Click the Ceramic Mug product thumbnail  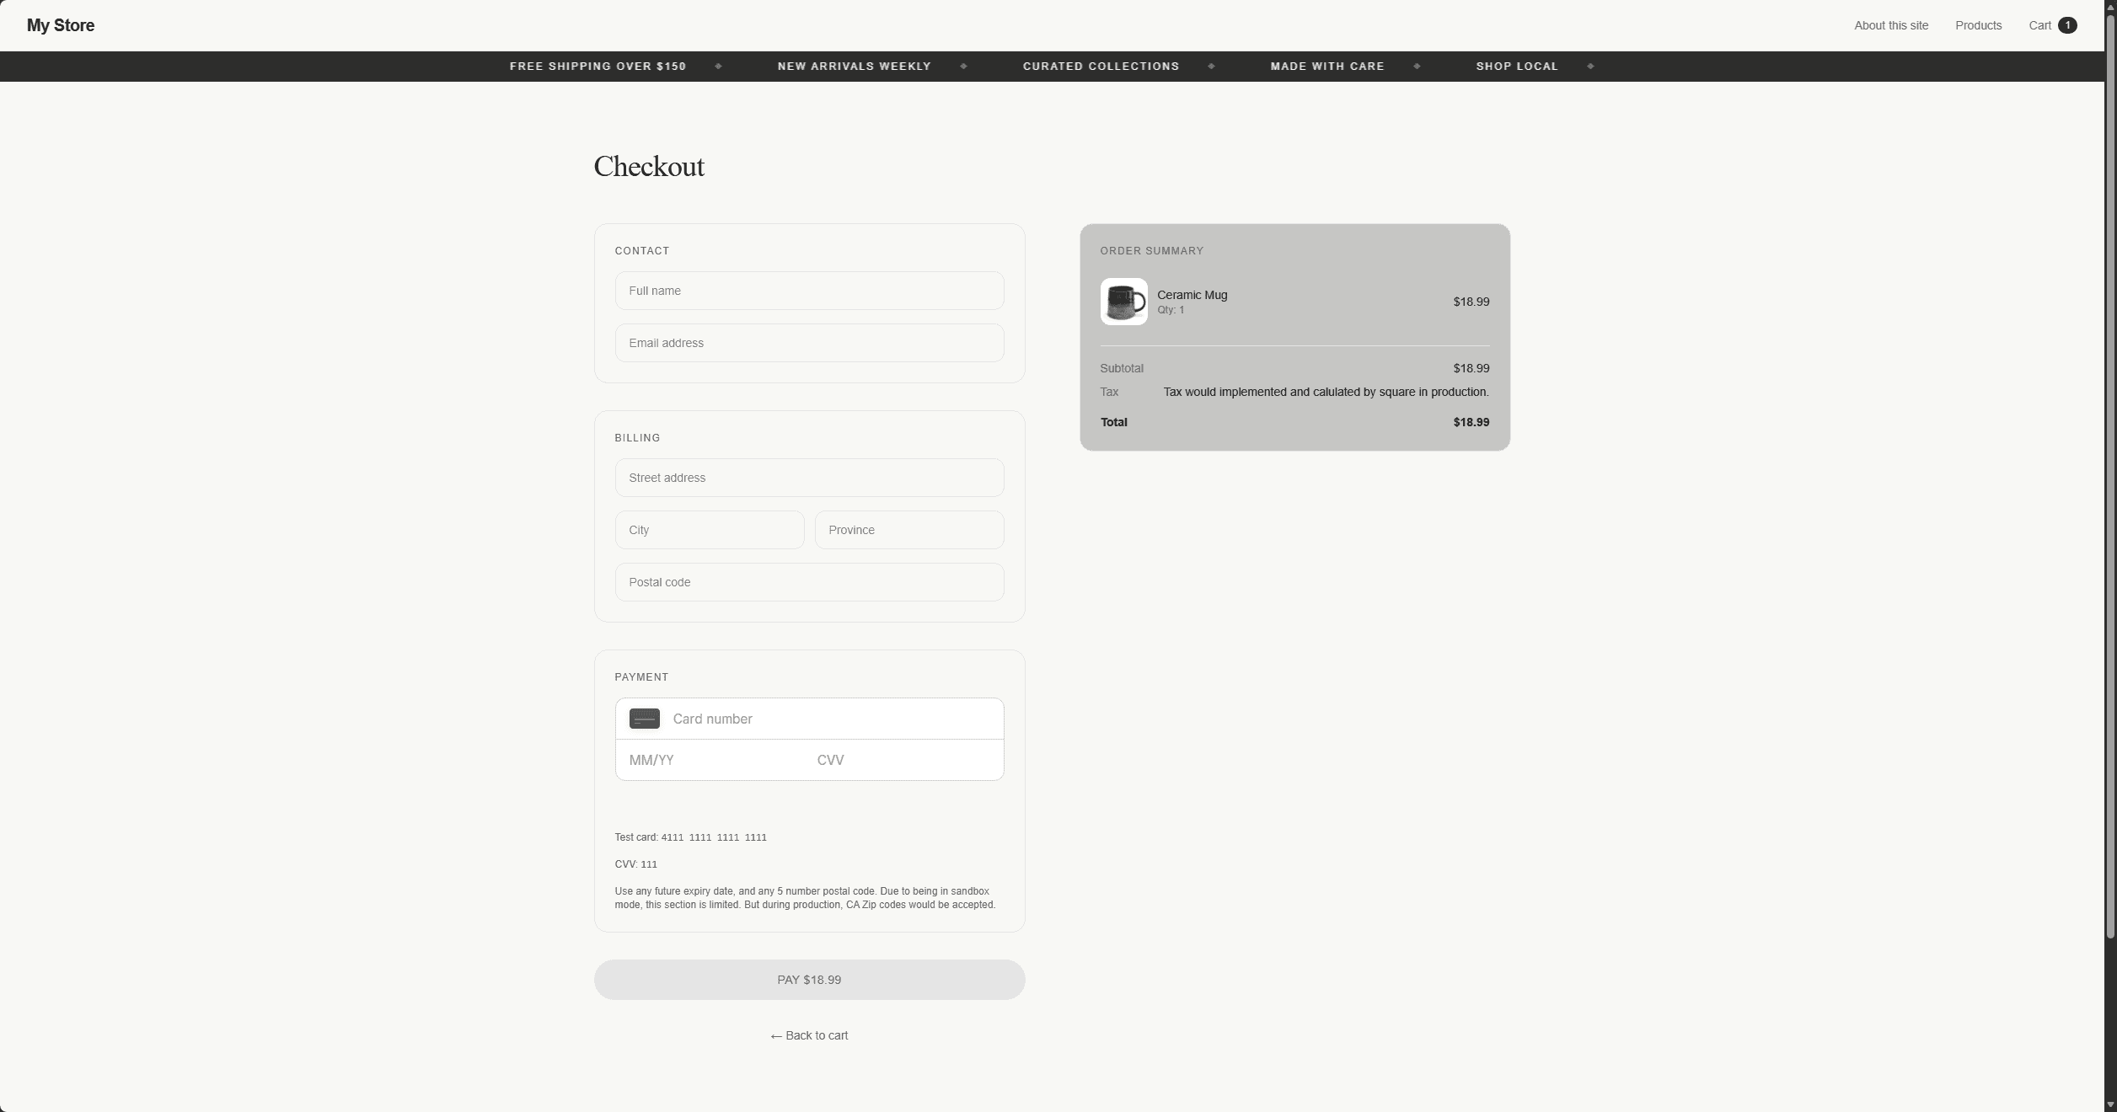[1123, 301]
